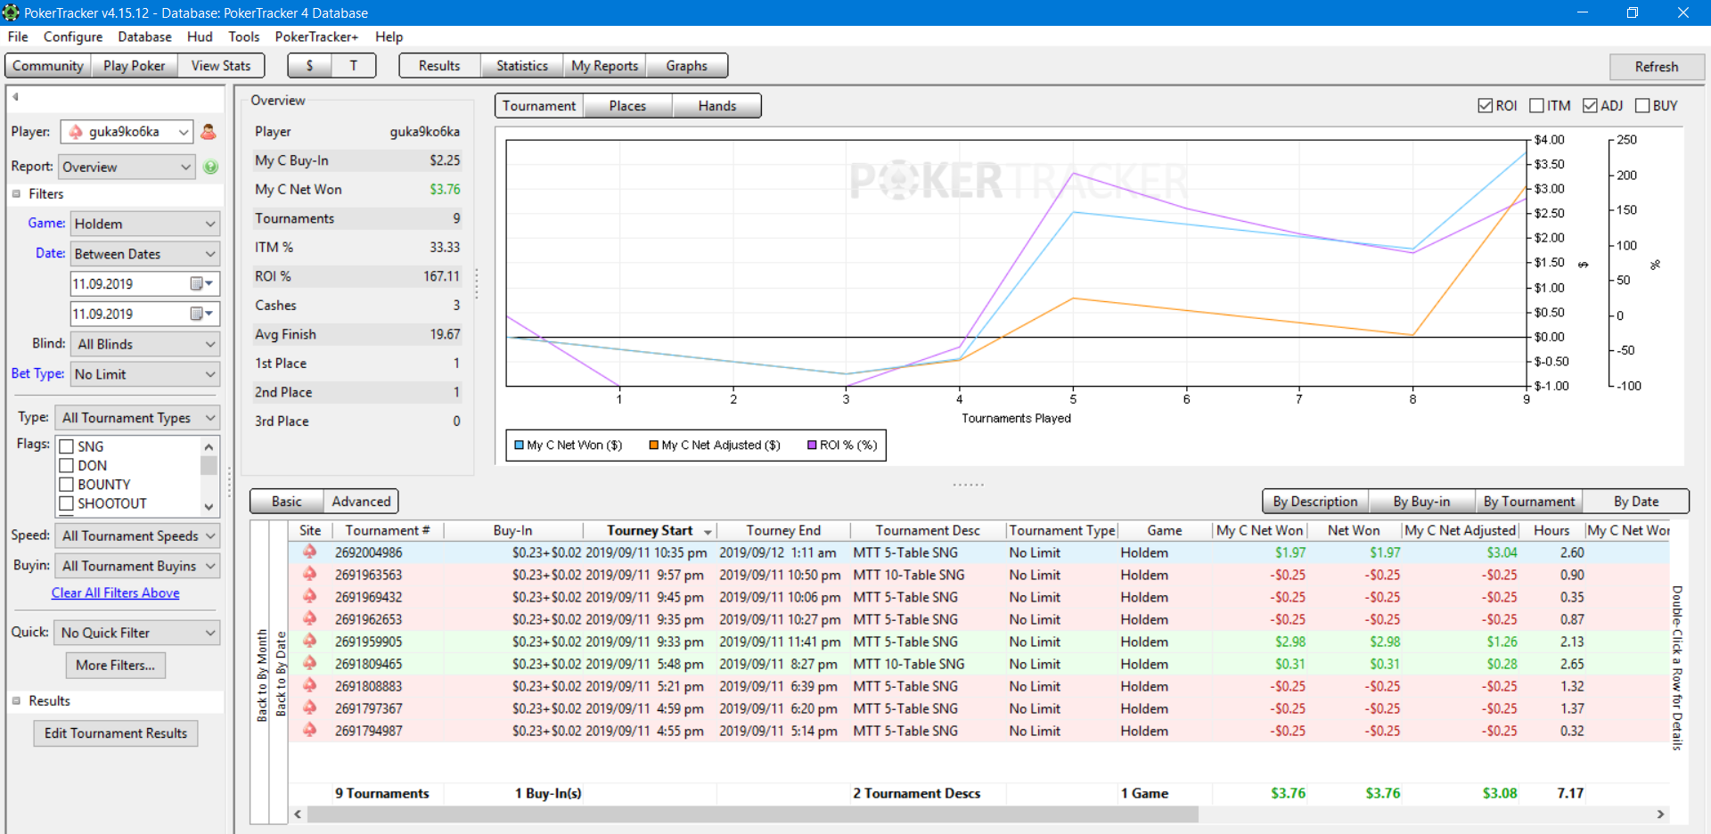Click My C Net Adjusted legend swatch
Screen dimensions: 1711x834
coord(653,446)
